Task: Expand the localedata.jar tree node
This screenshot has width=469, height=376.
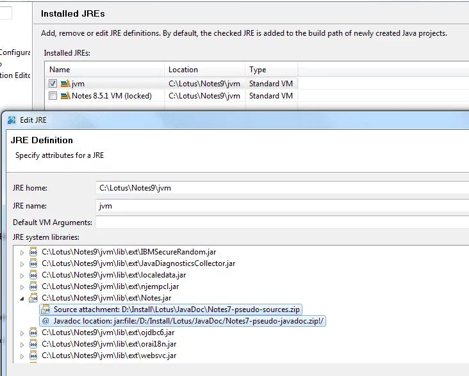Action: point(22,275)
